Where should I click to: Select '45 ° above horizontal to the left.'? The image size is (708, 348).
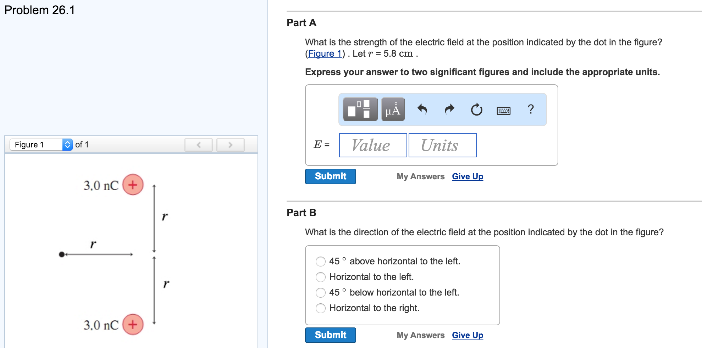321,261
